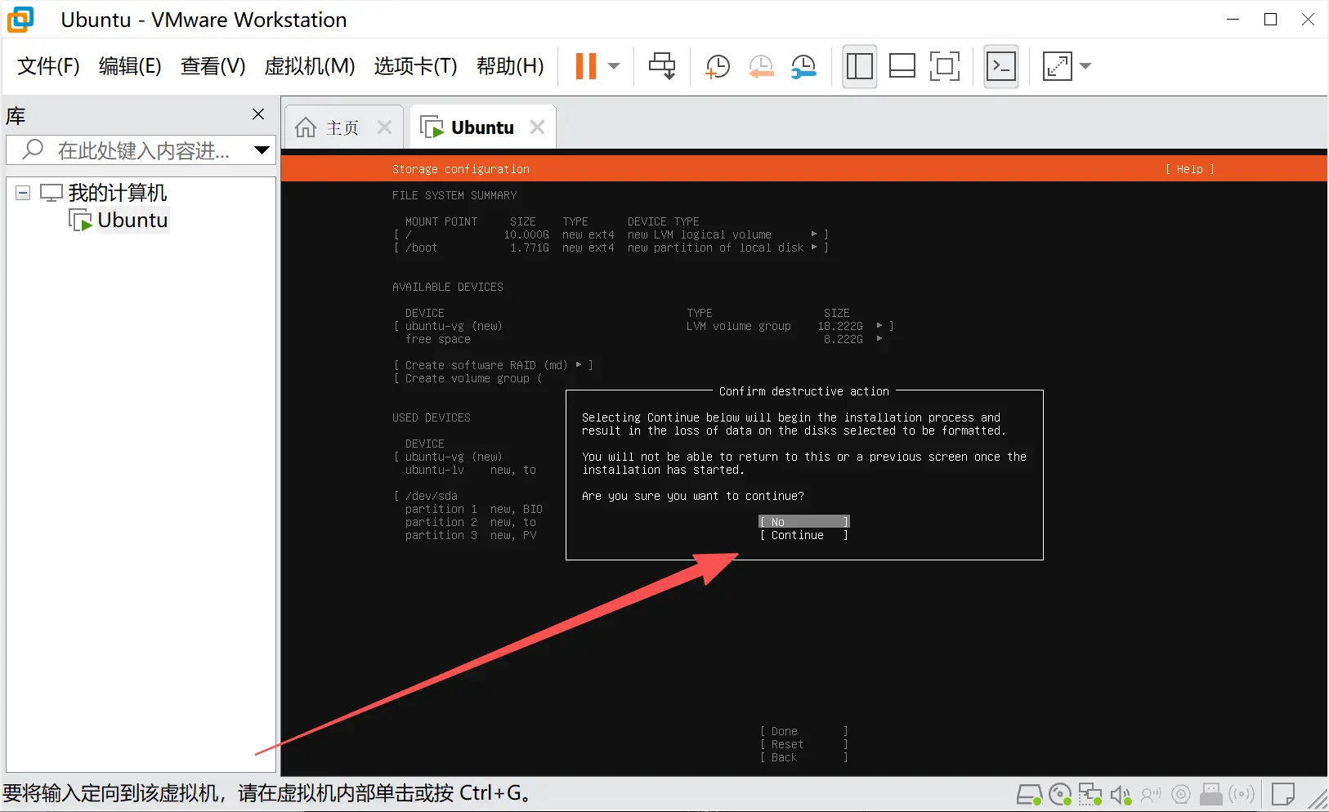Open the snapshot manager
This screenshot has width=1329, height=812.
coord(803,66)
